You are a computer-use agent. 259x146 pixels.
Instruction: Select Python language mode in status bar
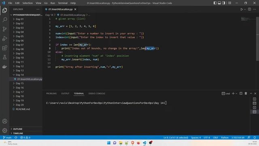[225, 137]
